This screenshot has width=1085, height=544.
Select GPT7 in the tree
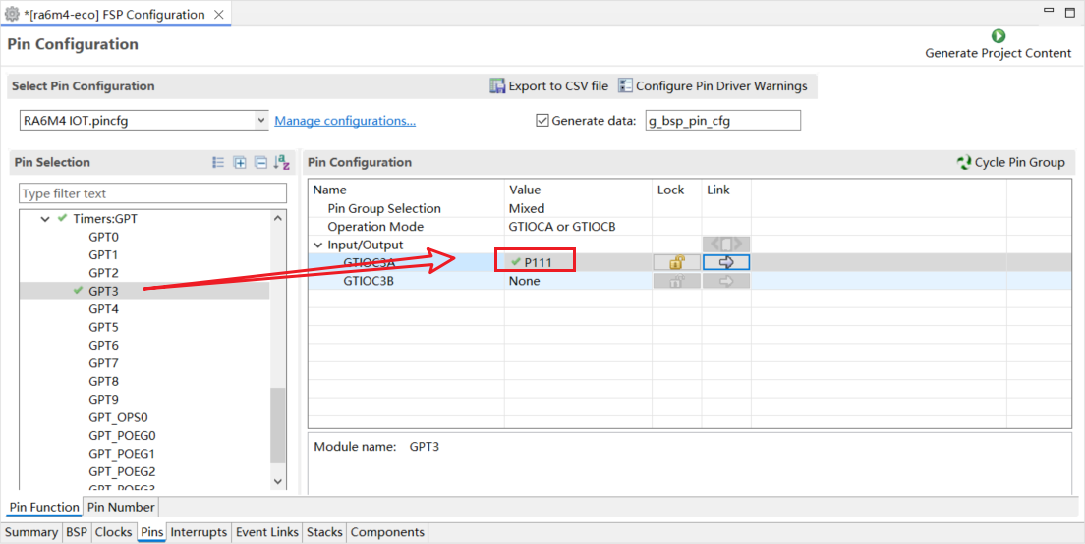[x=103, y=363]
